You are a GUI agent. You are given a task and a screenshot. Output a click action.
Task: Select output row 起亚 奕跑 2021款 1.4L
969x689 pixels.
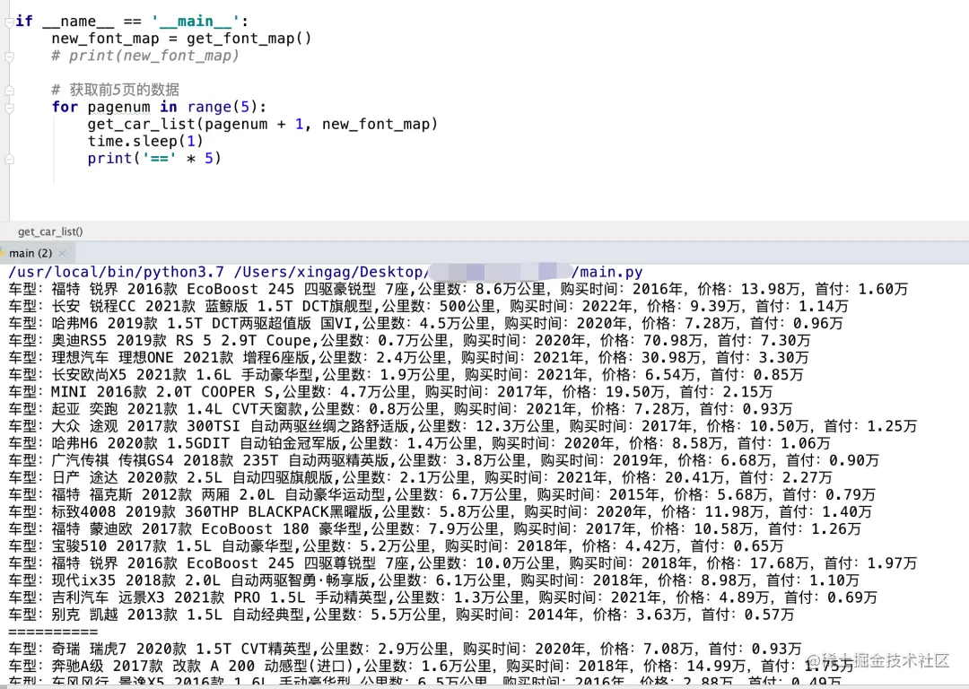tap(400, 409)
